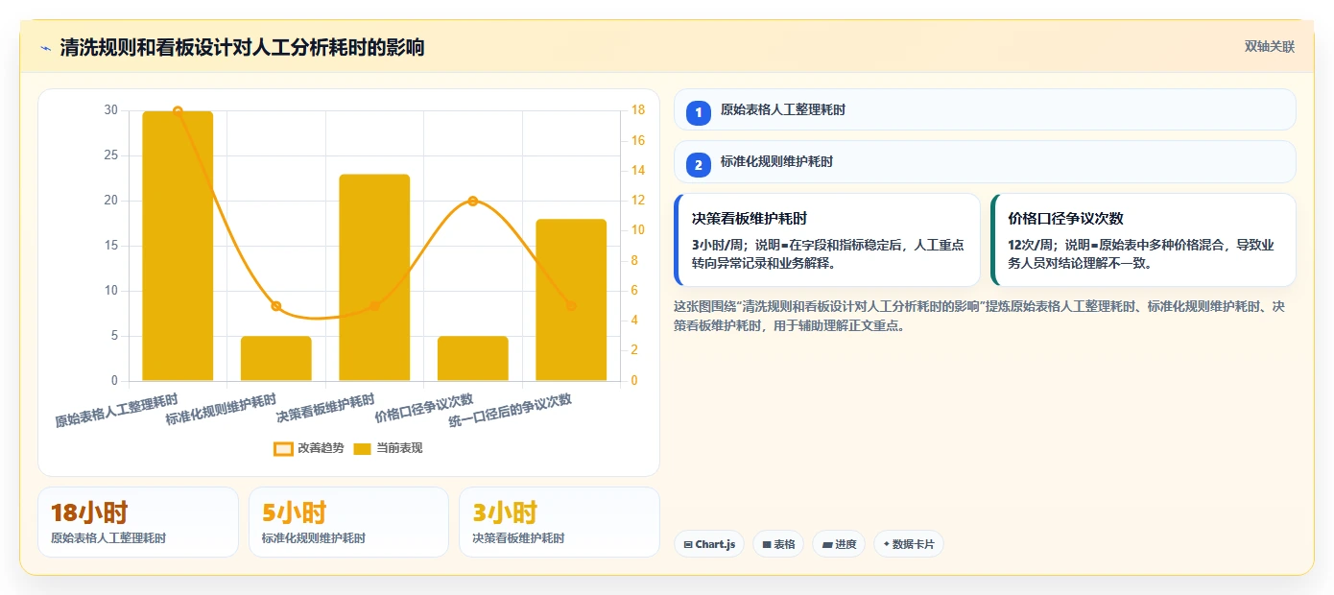
Task: Toggle the 改善趋势 legend entry
Action: [x=309, y=448]
